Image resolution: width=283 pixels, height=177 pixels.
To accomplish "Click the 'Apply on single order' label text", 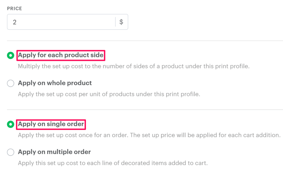I will (51, 124).
